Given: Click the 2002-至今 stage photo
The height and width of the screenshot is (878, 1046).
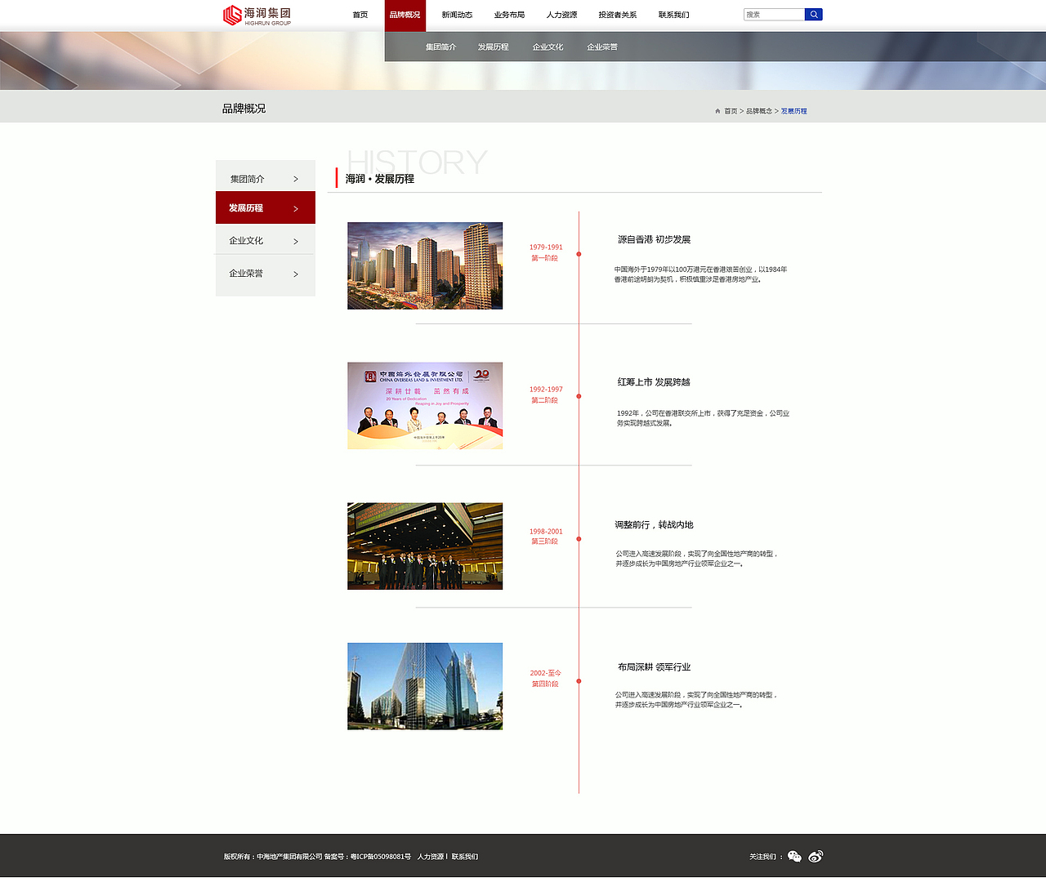Looking at the screenshot, I should [x=425, y=686].
